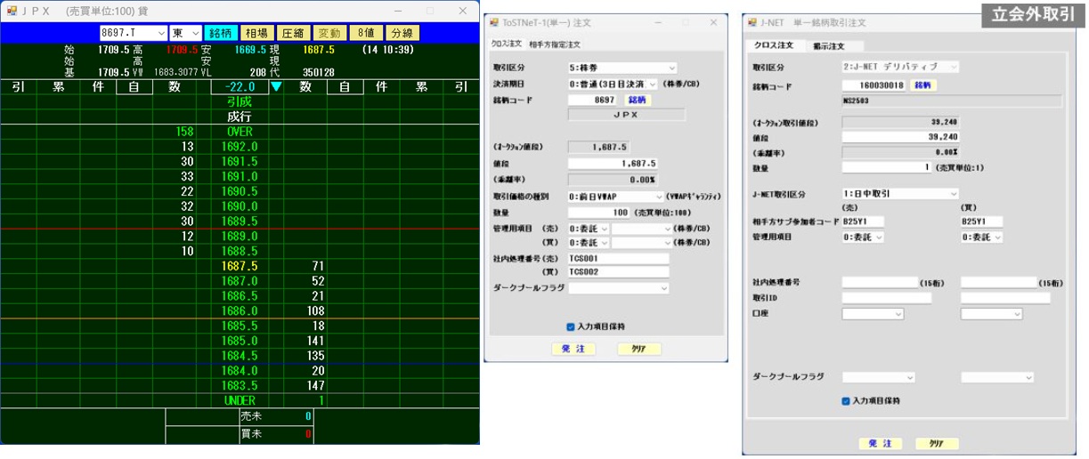Click 銘柄コード field containing 8697

pos(594,101)
